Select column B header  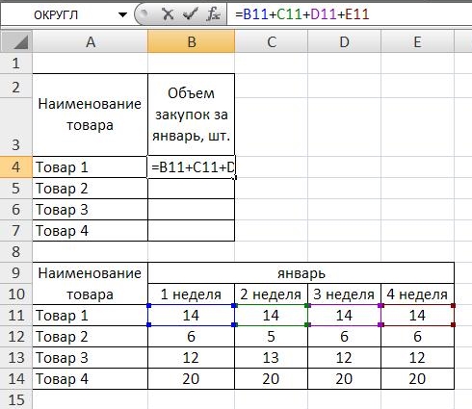(192, 41)
